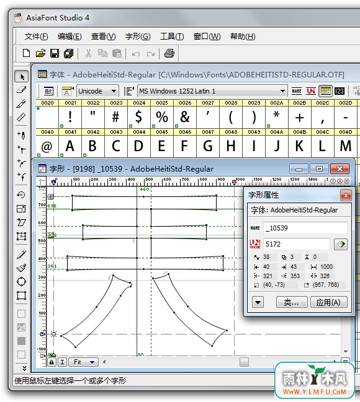
Task: Select the Rectangle shape tool
Action: point(21,295)
